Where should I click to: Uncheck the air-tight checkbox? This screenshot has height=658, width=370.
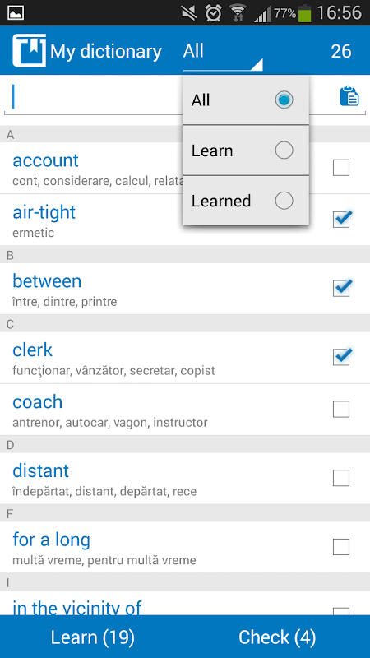(341, 219)
